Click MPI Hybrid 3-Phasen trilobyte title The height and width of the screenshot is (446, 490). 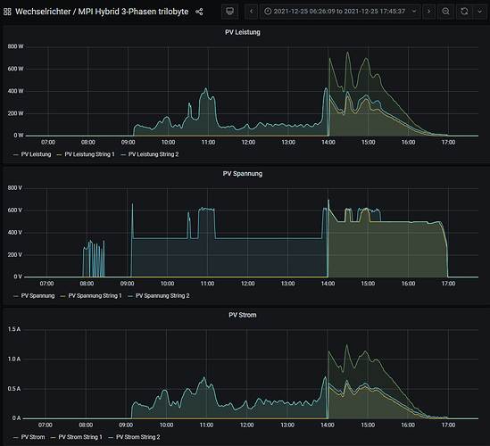[x=134, y=12]
